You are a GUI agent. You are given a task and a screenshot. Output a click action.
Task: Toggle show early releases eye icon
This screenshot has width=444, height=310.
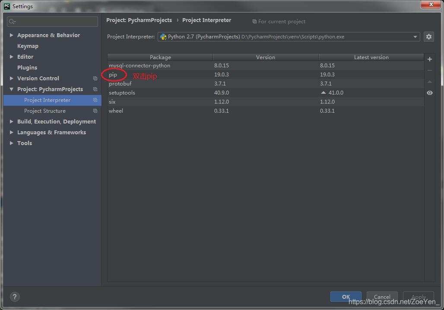click(430, 93)
